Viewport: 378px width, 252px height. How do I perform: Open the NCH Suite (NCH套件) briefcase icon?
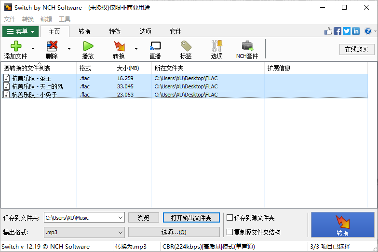[247, 46]
